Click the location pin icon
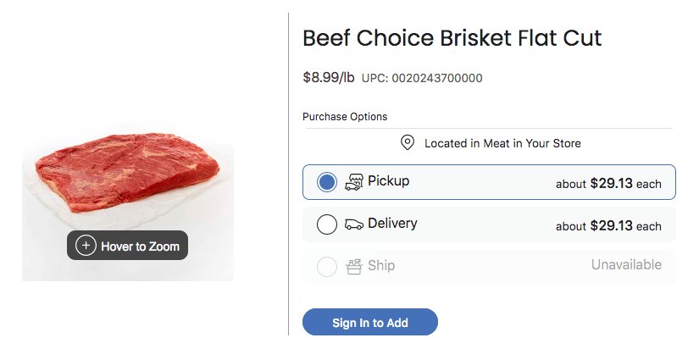Screen dimensions: 699x360 pyautogui.click(x=408, y=143)
